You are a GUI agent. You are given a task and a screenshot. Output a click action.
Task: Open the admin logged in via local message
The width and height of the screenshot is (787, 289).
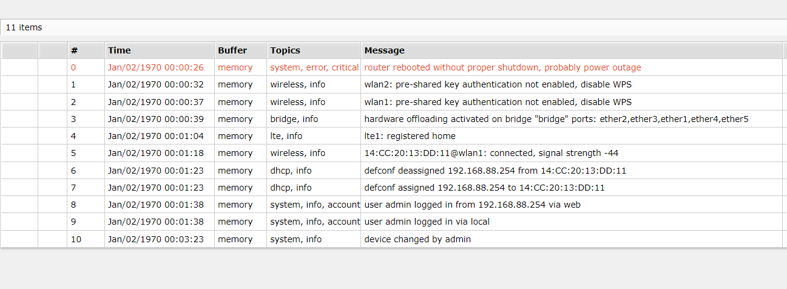click(x=427, y=222)
